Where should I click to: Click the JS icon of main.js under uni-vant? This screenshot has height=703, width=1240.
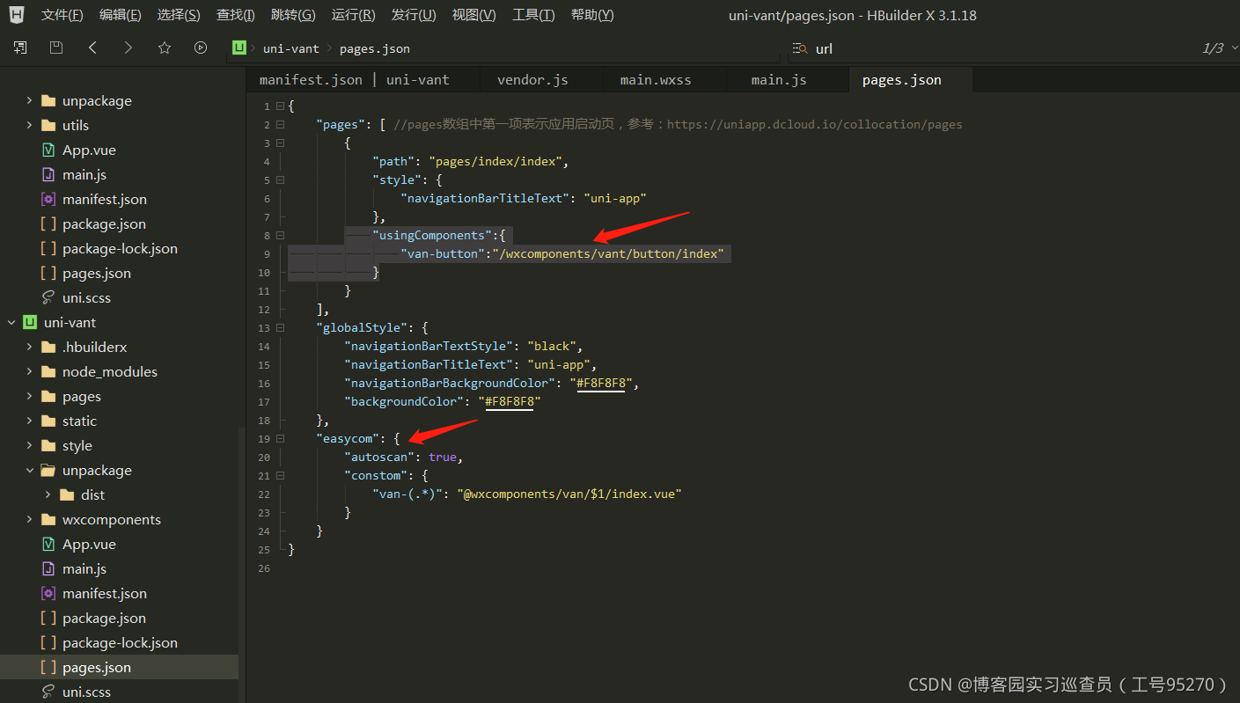click(48, 568)
